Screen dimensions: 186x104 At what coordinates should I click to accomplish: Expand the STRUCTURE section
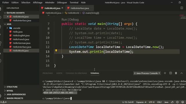(x=12, y=87)
